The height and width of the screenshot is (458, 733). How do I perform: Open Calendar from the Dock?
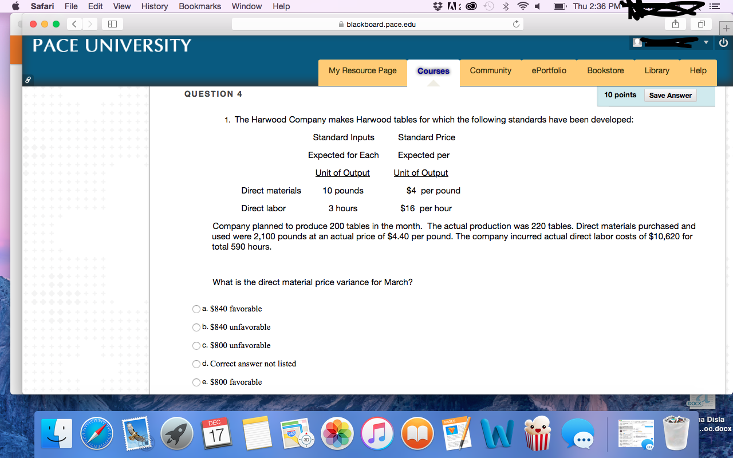point(217,433)
